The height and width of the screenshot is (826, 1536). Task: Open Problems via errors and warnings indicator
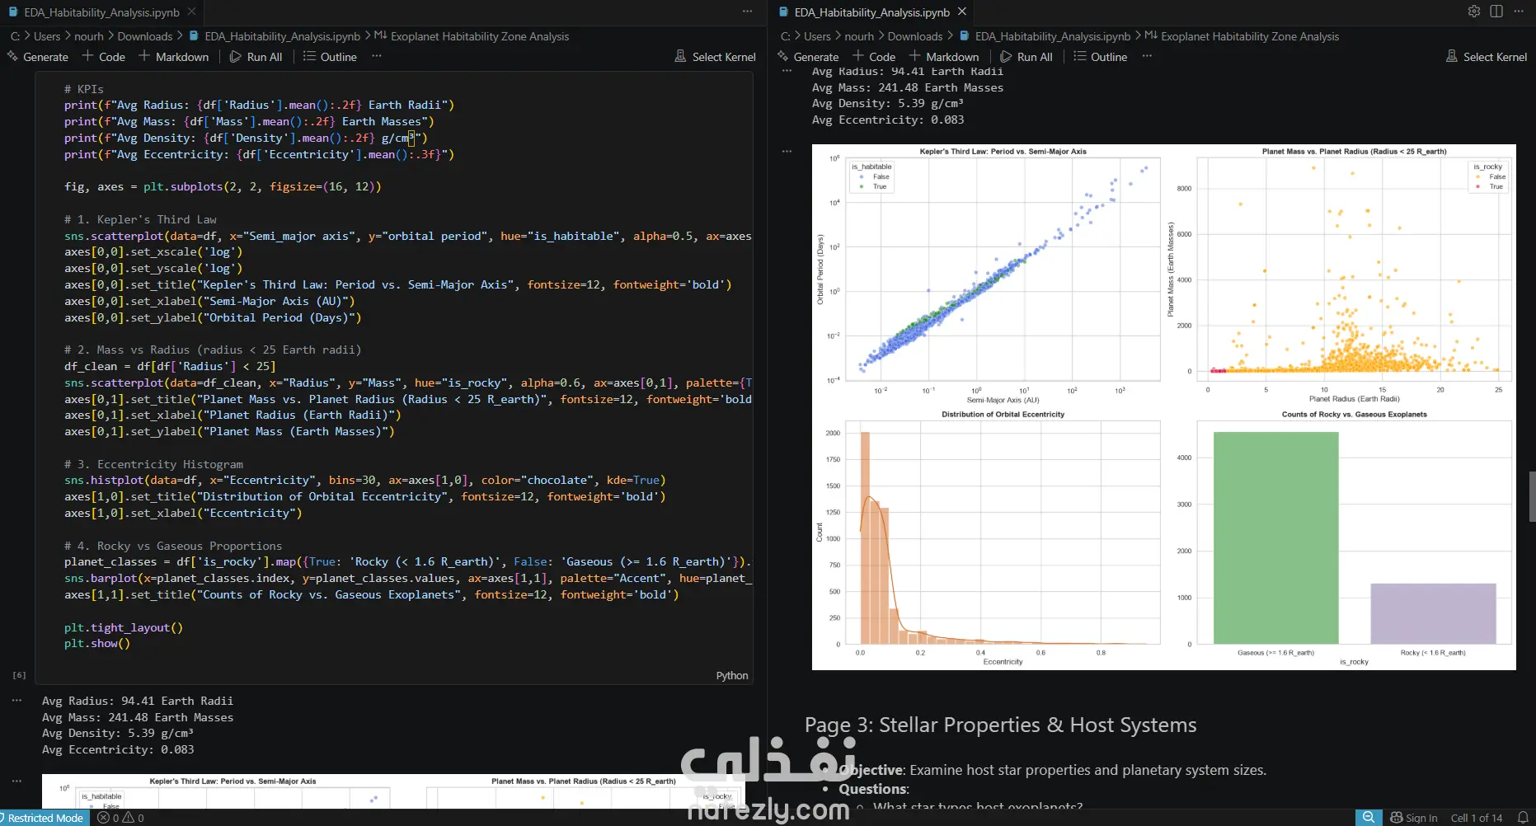pyautogui.click(x=120, y=818)
